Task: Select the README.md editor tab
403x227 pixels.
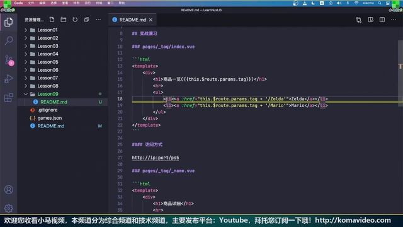Action: coord(132,20)
